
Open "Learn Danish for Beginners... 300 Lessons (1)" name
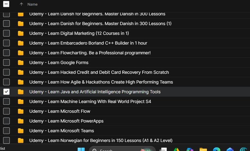click(x=100, y=24)
